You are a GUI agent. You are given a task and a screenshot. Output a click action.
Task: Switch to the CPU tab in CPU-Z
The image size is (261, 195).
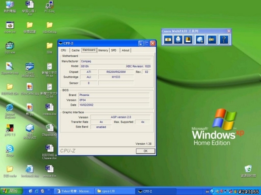(64, 50)
